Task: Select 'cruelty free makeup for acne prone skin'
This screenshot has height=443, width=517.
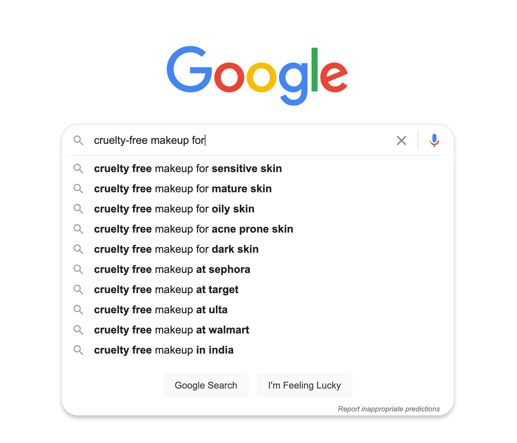Action: (193, 229)
